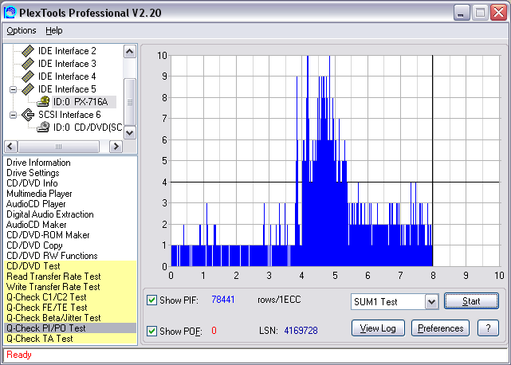Image resolution: width=511 pixels, height=365 pixels.
Task: Click the IDE Interface 3 chip icon
Action: pos(28,64)
